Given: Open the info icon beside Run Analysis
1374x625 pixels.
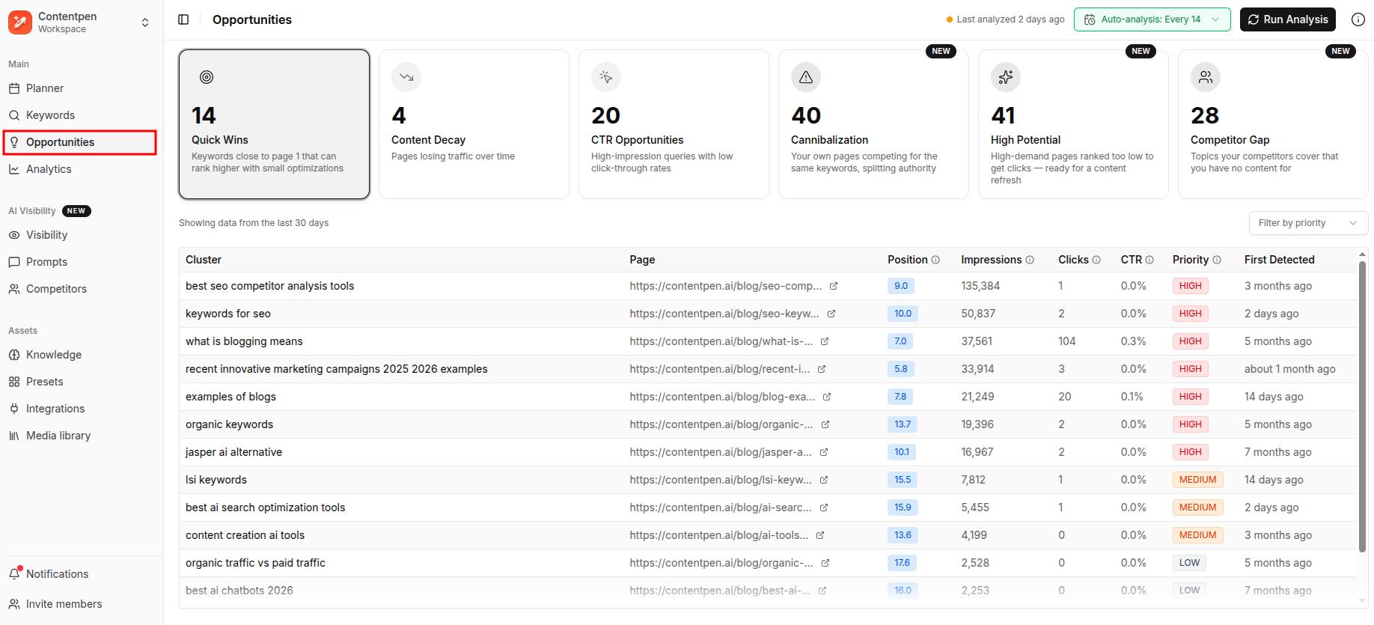Looking at the screenshot, I should 1358,19.
